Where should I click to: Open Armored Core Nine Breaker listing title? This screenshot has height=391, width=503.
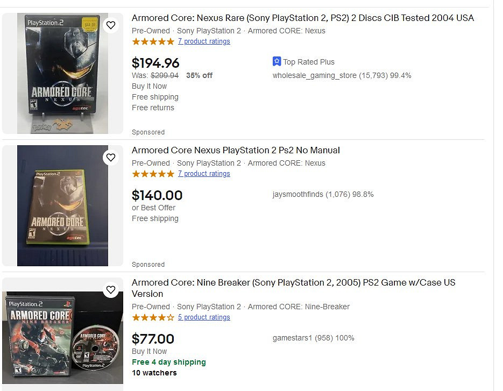click(x=293, y=283)
